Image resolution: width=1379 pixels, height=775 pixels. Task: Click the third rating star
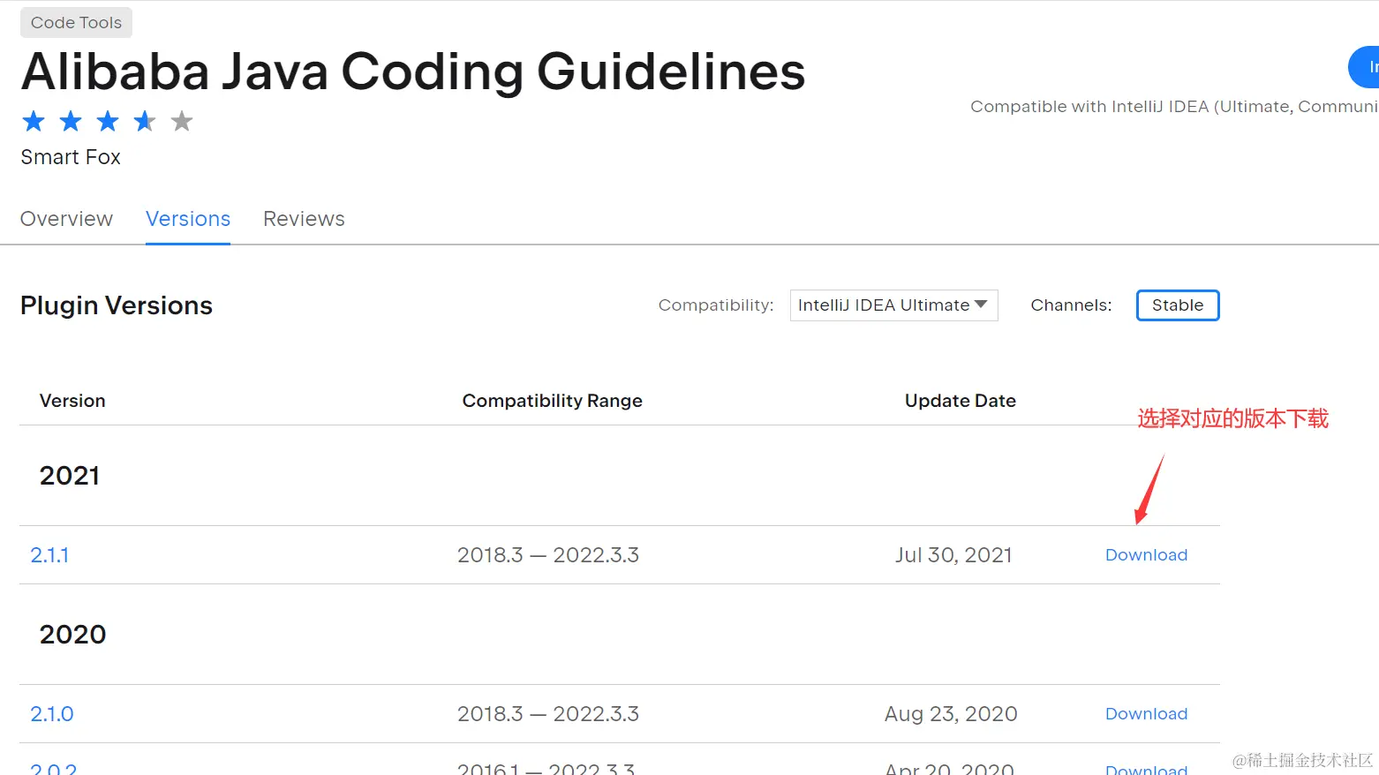point(108,121)
